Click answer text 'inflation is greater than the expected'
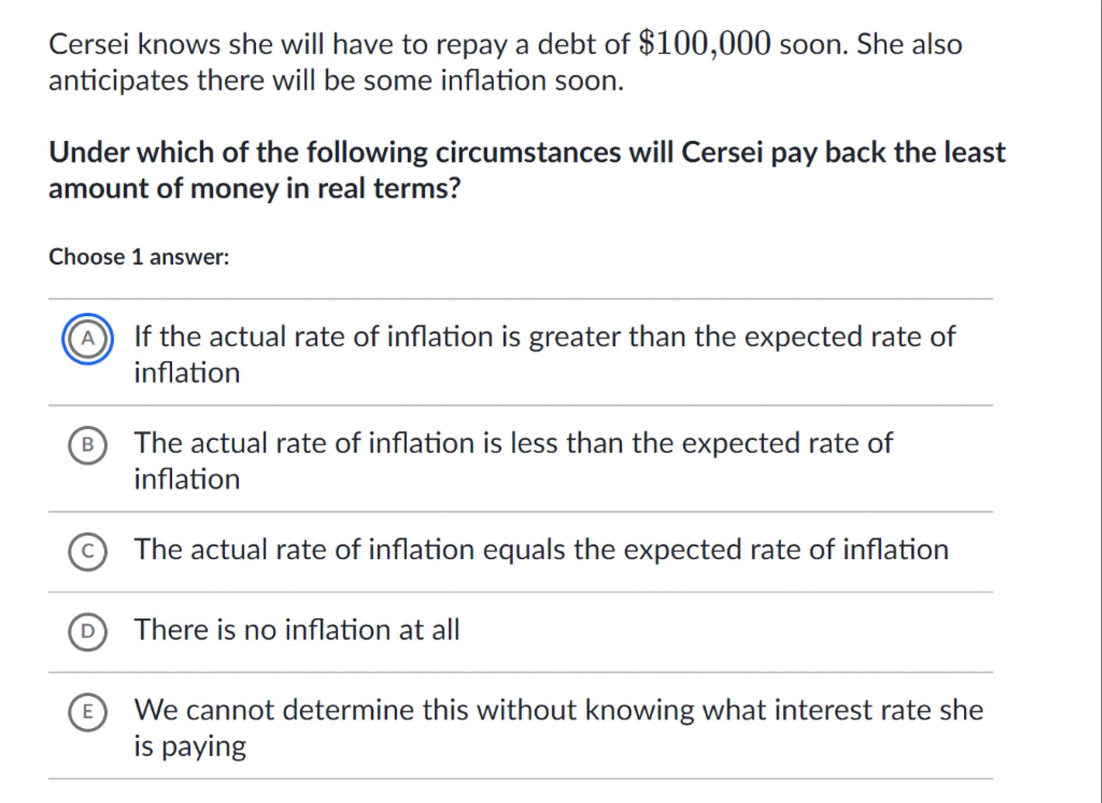 tap(545, 337)
